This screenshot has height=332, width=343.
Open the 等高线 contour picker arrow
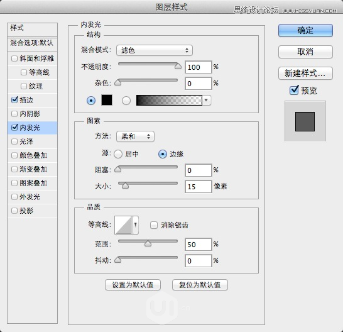click(136, 225)
